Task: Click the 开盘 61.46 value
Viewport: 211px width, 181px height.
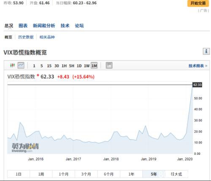Action: click(x=44, y=3)
